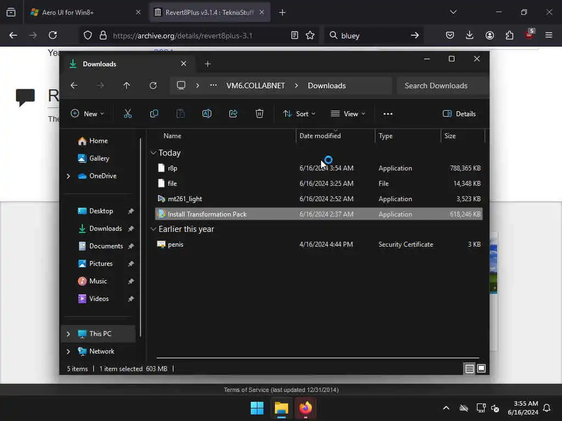
Task: Click the Search Downloads field
Action: (x=443, y=86)
